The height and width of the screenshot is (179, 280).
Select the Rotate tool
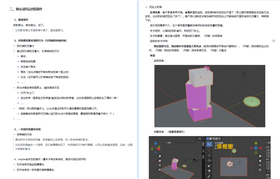(x=209, y=160)
